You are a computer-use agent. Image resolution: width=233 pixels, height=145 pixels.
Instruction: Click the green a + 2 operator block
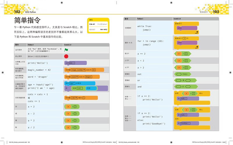[72, 106]
